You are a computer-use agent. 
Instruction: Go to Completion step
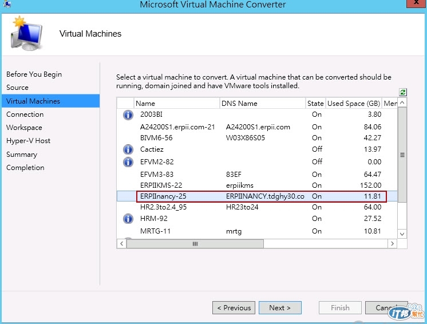[x=25, y=168]
